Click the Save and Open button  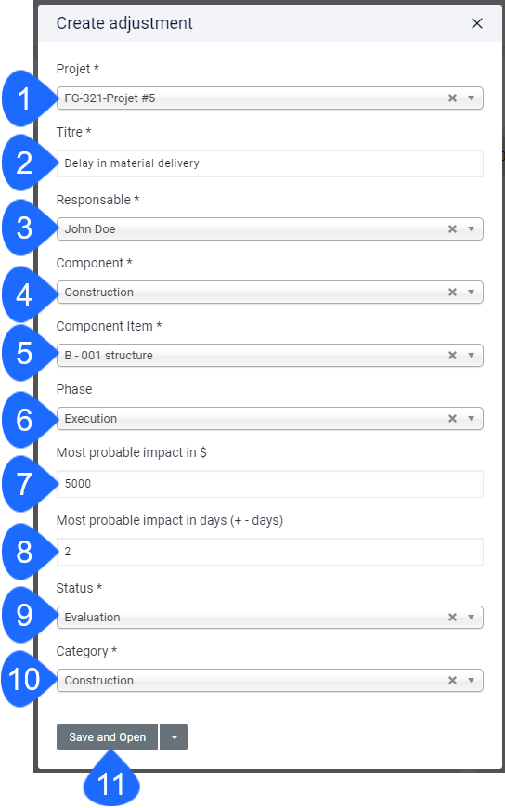107,737
